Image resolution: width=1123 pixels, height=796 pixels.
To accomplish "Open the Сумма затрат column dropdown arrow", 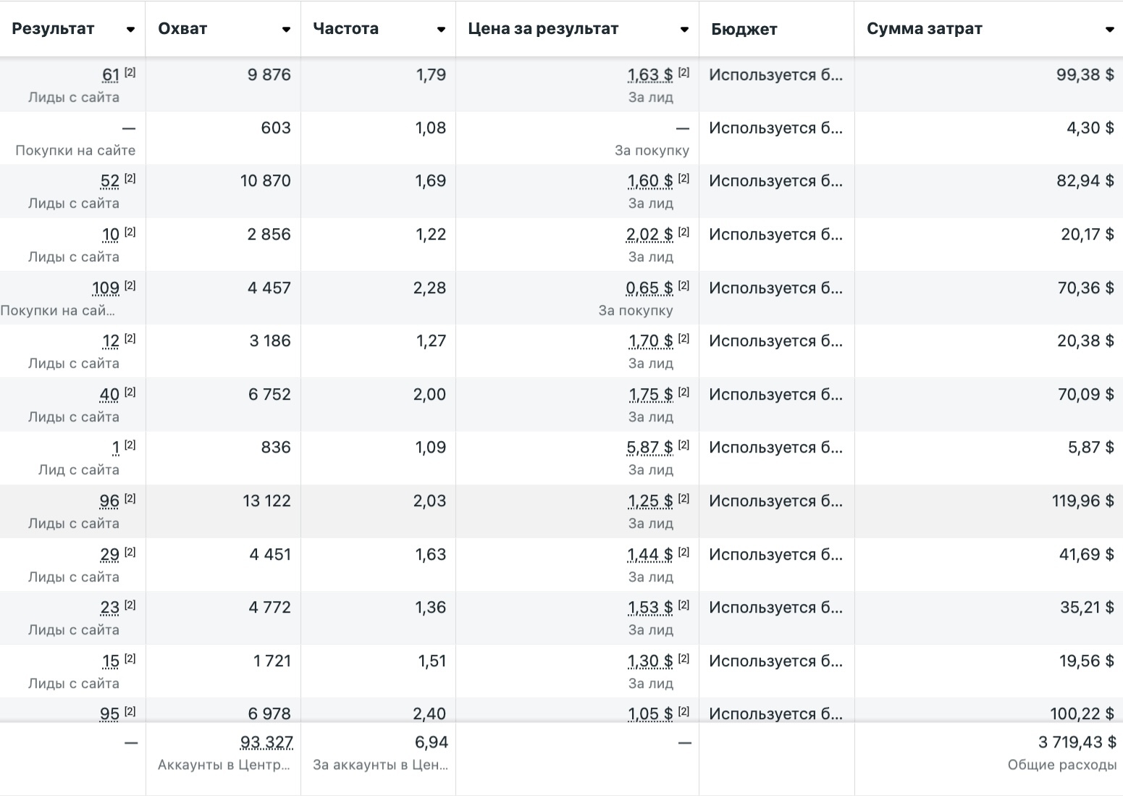I will (1109, 30).
